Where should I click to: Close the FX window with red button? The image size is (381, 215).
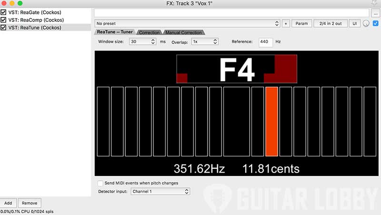[4, 3]
